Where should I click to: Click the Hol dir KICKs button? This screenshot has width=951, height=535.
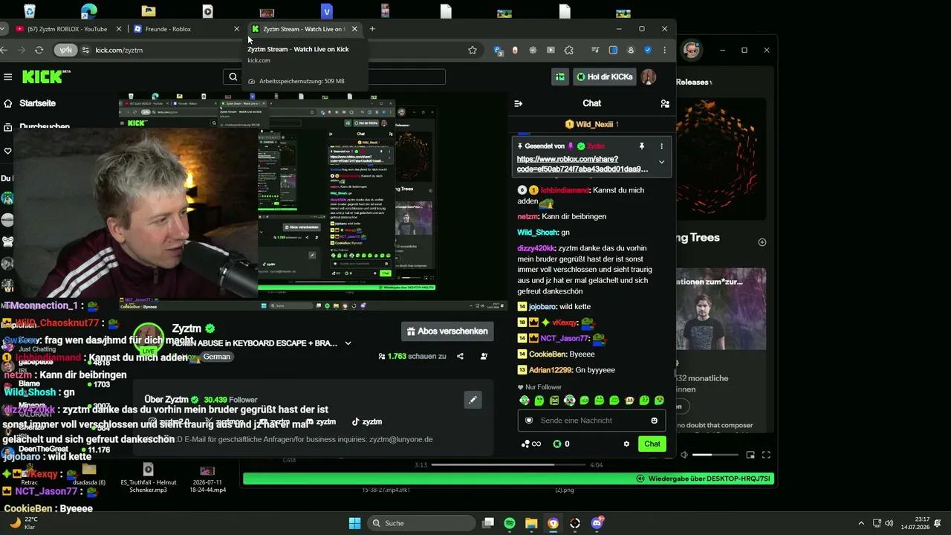pyautogui.click(x=605, y=77)
